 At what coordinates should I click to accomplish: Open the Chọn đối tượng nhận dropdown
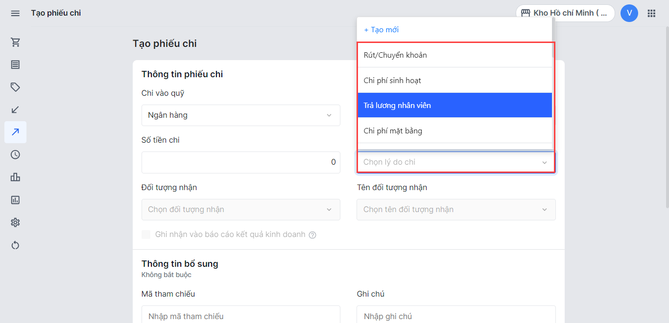point(240,210)
